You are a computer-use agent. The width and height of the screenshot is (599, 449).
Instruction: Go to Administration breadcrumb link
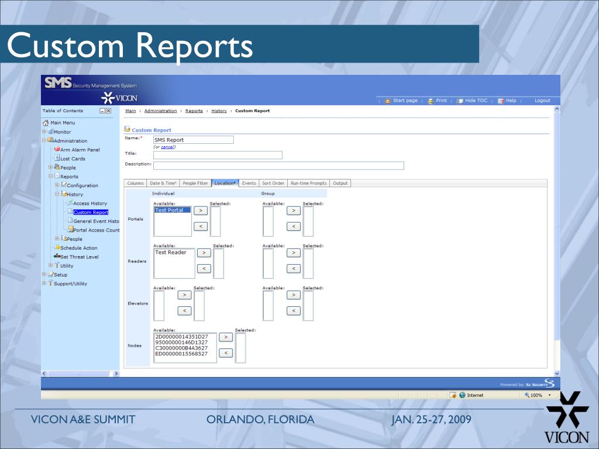point(160,110)
